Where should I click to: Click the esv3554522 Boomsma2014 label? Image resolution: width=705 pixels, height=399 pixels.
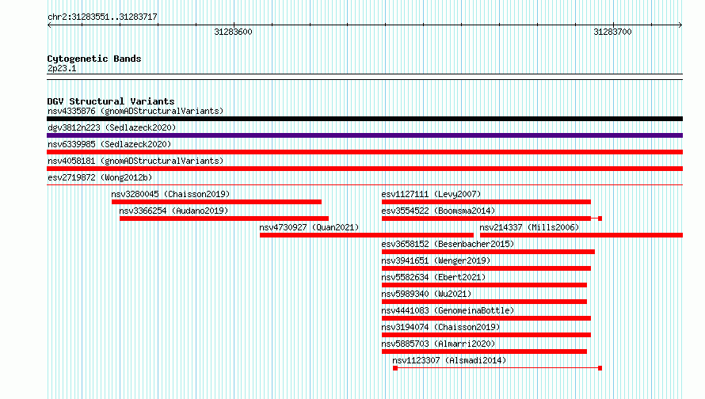click(x=438, y=211)
